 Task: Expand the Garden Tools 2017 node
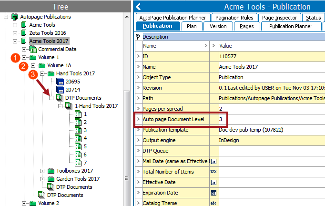click(x=42, y=179)
